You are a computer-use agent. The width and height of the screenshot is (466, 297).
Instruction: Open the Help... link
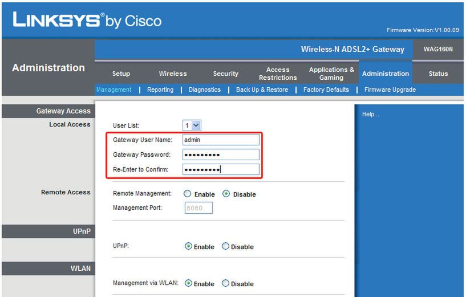pyautogui.click(x=370, y=114)
